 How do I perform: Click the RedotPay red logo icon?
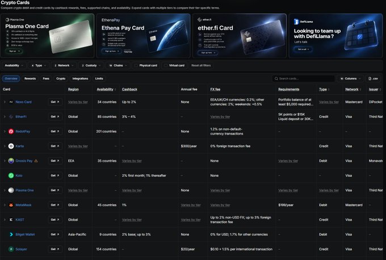coord(11,132)
